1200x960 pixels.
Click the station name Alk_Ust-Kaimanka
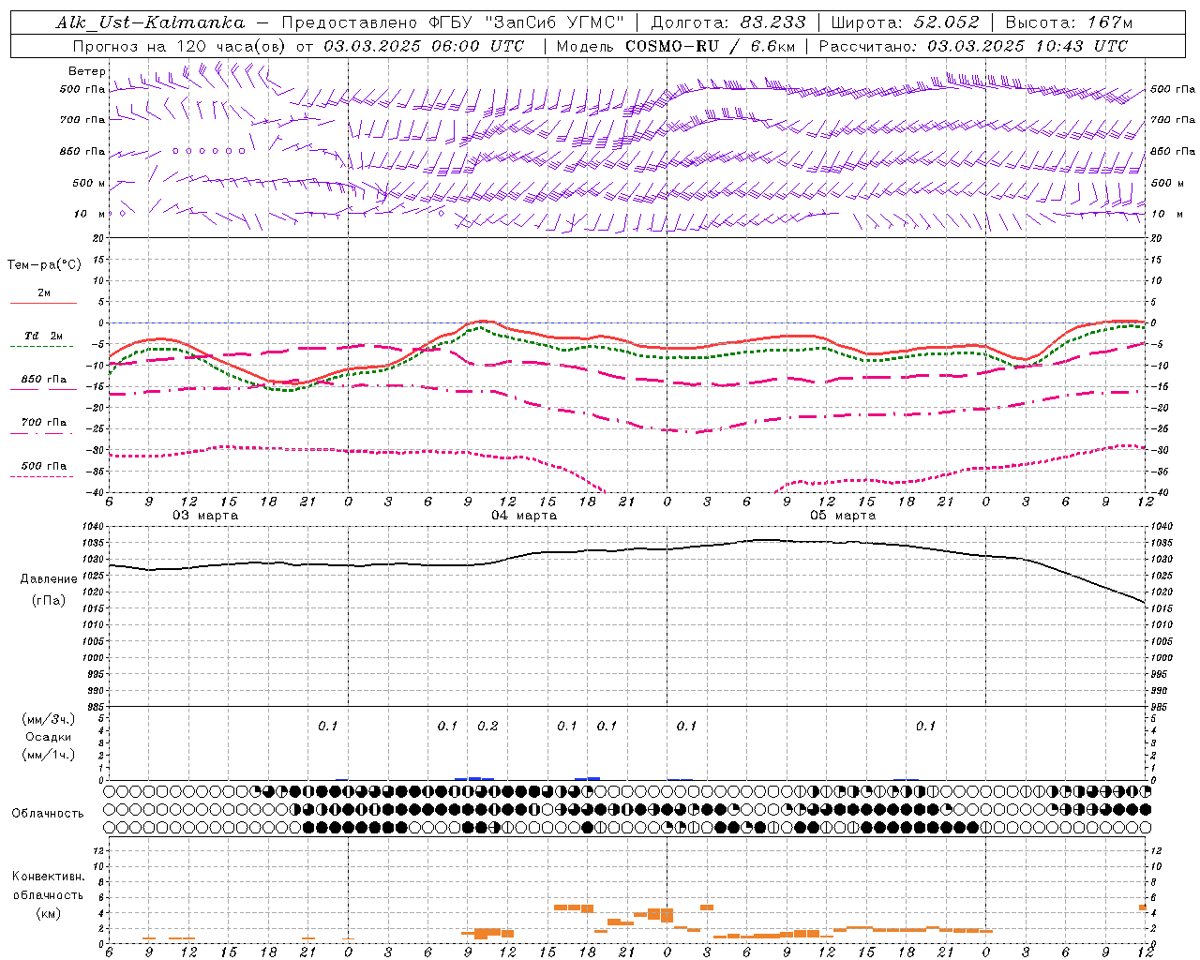[x=150, y=22]
